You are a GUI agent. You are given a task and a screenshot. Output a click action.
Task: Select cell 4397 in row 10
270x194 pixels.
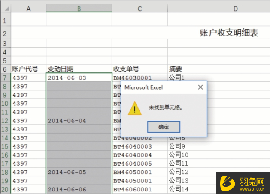[29, 104]
